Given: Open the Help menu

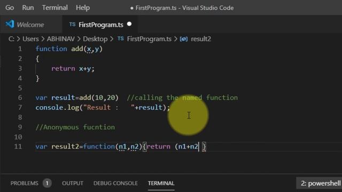Looking at the screenshot, I should click(83, 7).
